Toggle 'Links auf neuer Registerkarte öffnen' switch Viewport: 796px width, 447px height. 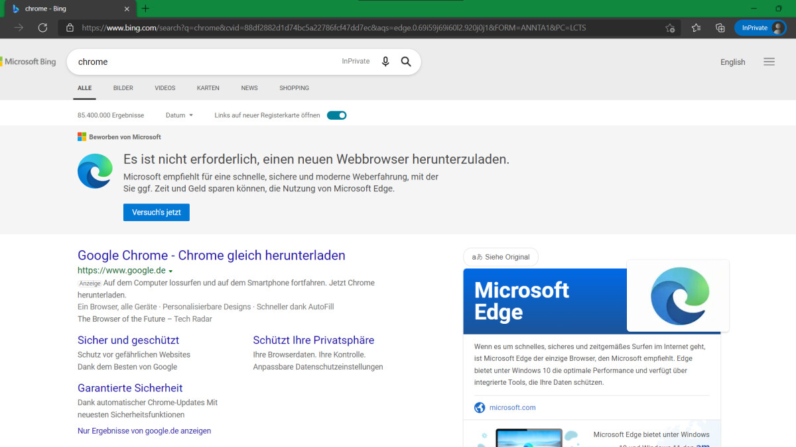click(337, 115)
